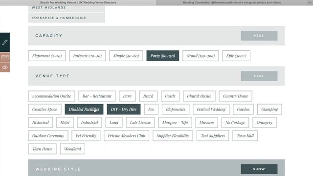Image resolution: width=313 pixels, height=176 pixels.
Task: Choose Festival Wedding venue type
Action: [211, 110]
